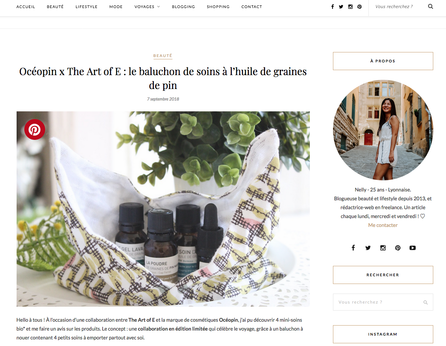Click Nelly's circular profile photo
Image resolution: width=446 pixels, height=346 pixels.
click(x=383, y=130)
